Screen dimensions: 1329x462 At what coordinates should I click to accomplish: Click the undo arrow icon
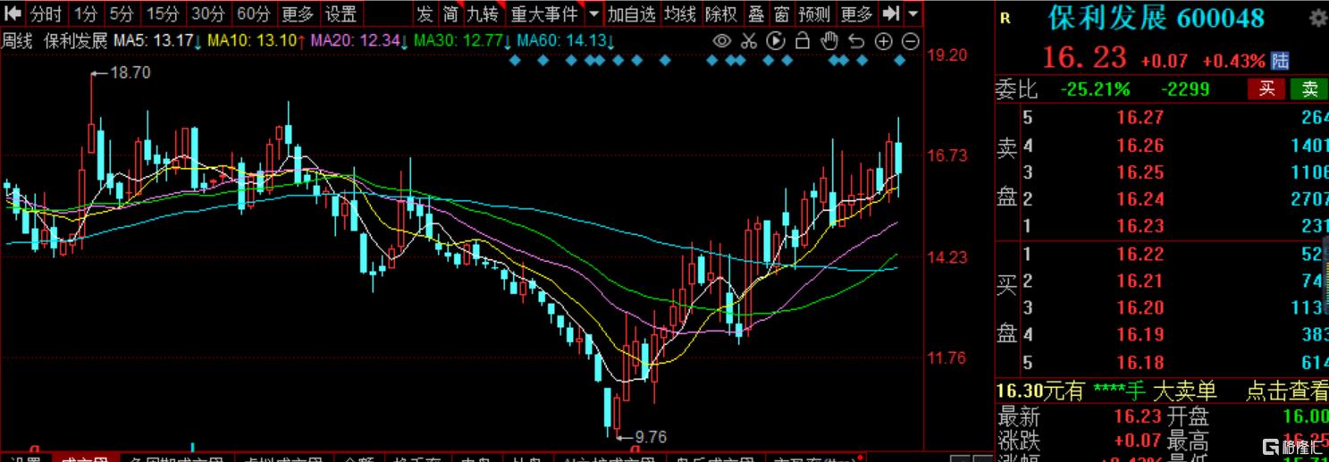856,41
